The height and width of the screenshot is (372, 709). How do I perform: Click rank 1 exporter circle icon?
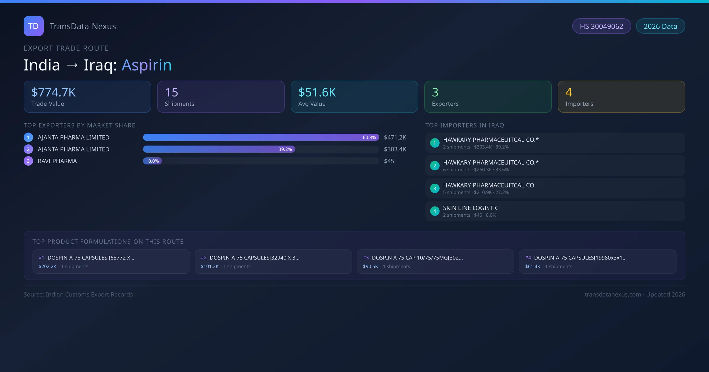(x=28, y=137)
